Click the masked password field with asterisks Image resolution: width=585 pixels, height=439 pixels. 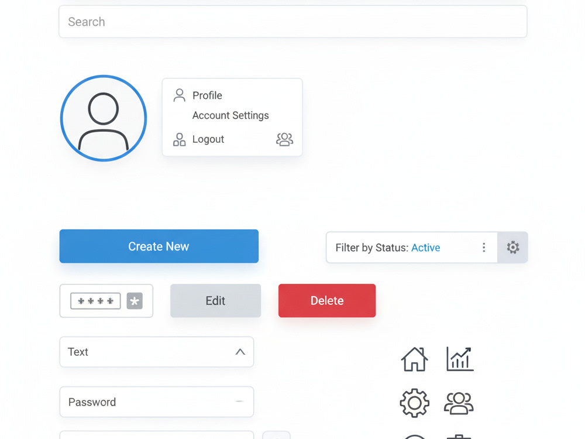95,301
